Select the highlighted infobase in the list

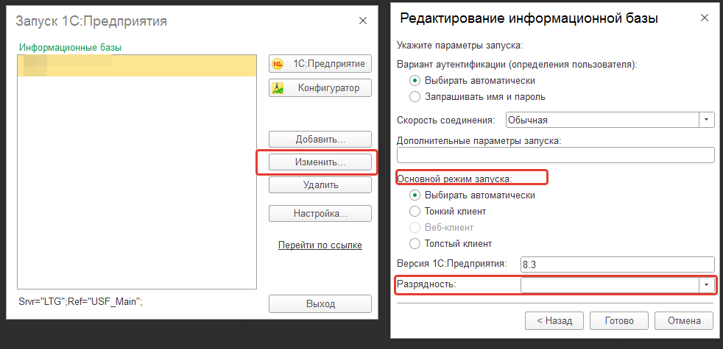pyautogui.click(x=137, y=65)
